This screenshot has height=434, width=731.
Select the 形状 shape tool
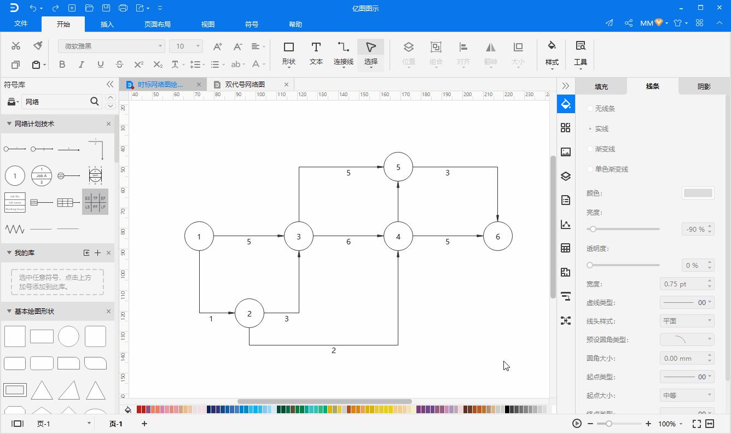point(289,54)
